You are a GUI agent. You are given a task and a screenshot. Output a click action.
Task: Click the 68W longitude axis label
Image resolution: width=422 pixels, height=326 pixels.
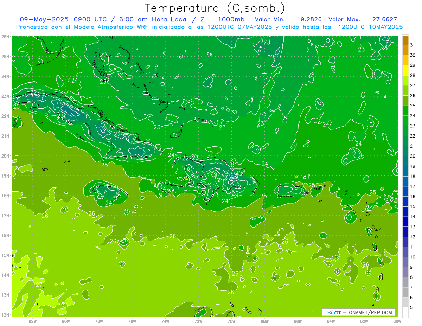[x=265, y=321]
